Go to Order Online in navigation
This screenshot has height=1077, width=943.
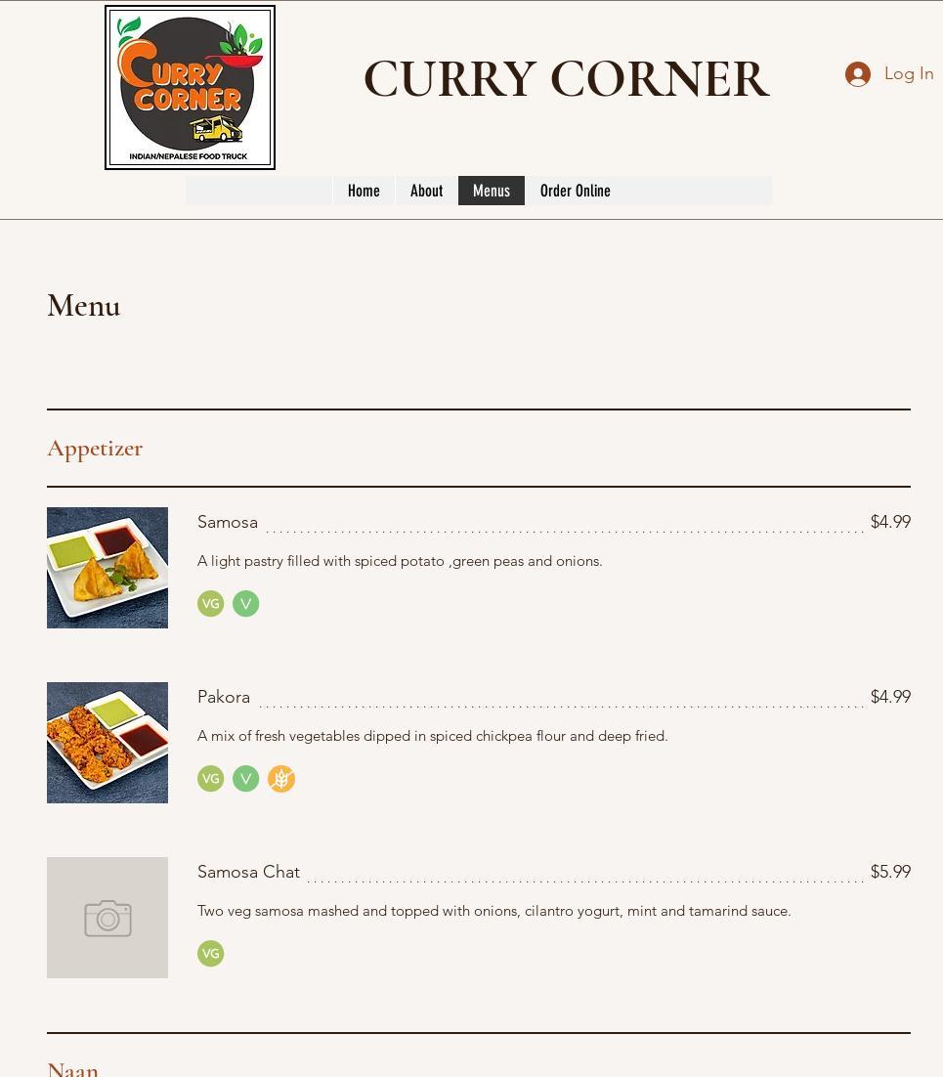[575, 191]
